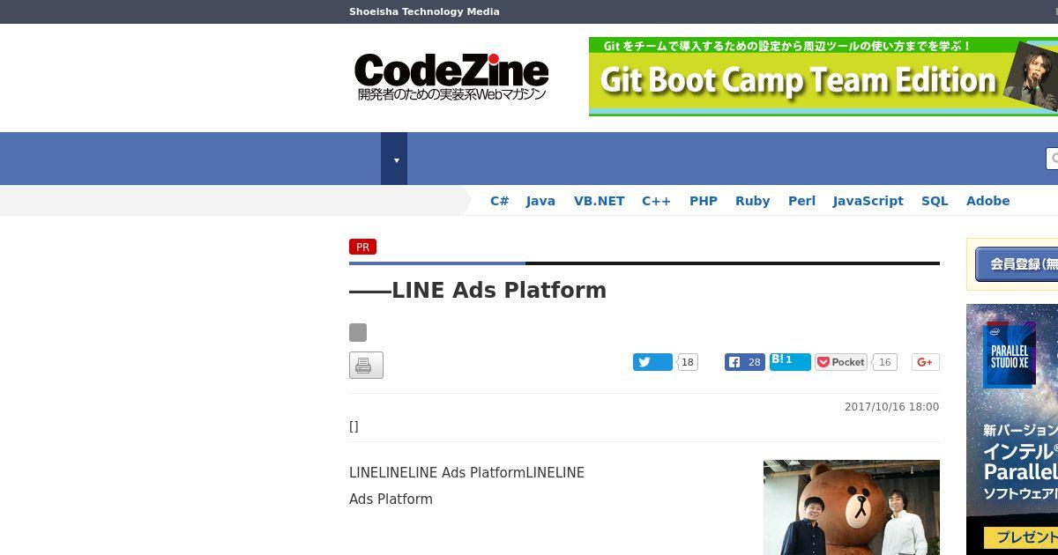This screenshot has height=555, width=1058.
Task: Save article to Pocket
Action: click(841, 362)
